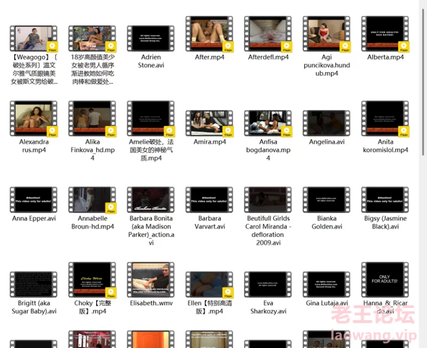Click the Hanna & Ricardo.avi file icon

click(x=385, y=280)
